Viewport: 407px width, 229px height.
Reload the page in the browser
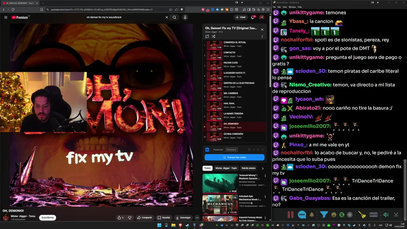coord(13,10)
